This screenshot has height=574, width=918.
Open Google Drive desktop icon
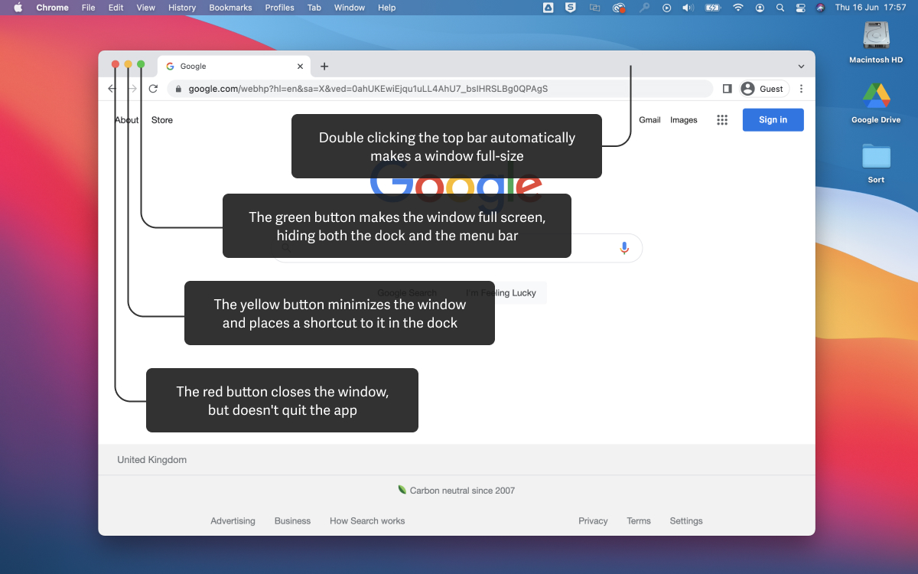click(x=876, y=103)
